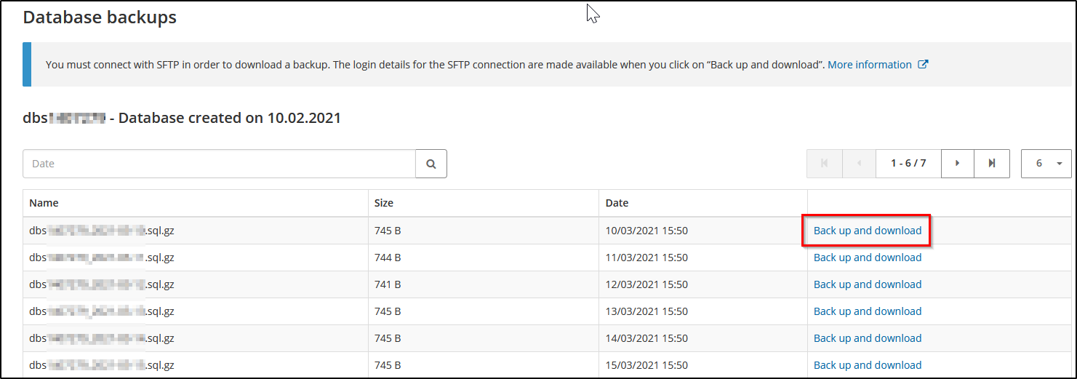Open the rows-per-page dropdown showing 6
1077x379 pixels.
(1046, 164)
